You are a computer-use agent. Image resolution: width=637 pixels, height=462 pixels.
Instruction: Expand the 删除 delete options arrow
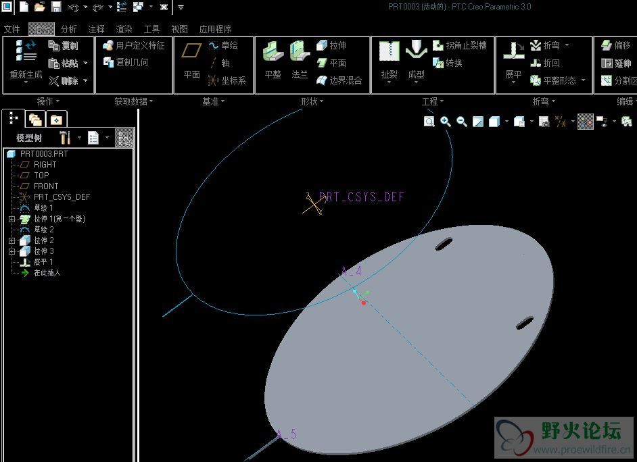pos(85,81)
